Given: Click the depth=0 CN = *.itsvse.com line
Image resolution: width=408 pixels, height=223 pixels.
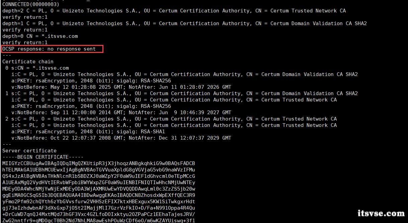Looking at the screenshot, I should point(40,36).
